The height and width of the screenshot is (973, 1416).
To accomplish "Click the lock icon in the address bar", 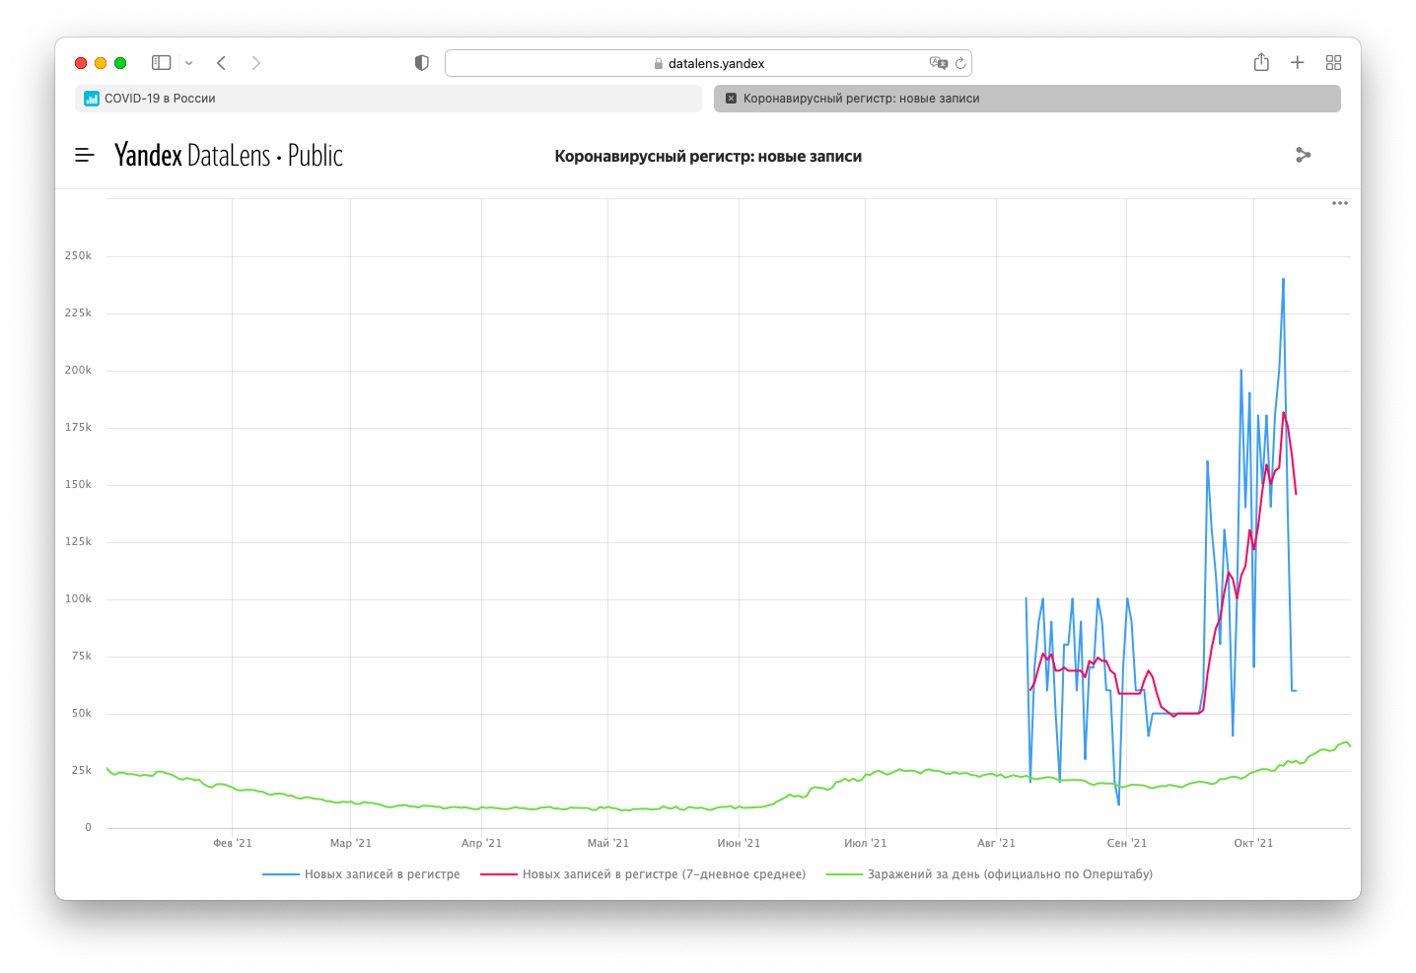I will click(659, 63).
